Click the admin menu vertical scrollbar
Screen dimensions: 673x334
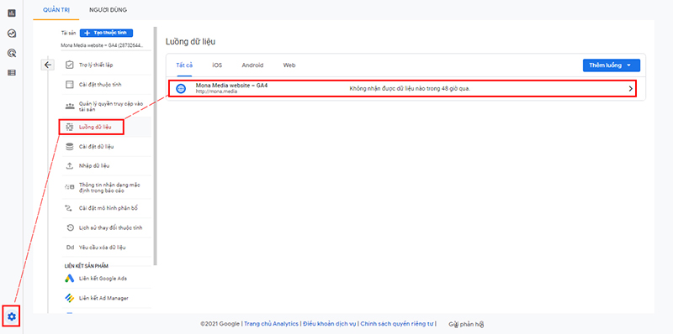[155, 145]
